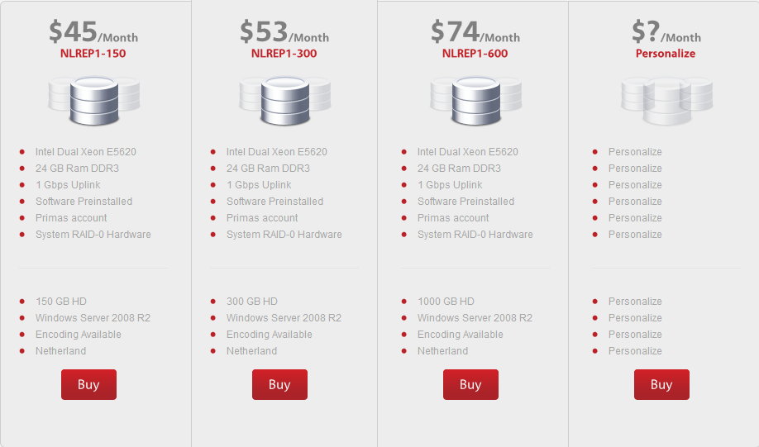
Task: Select the 150 GB HD feature text
Action: click(61, 302)
